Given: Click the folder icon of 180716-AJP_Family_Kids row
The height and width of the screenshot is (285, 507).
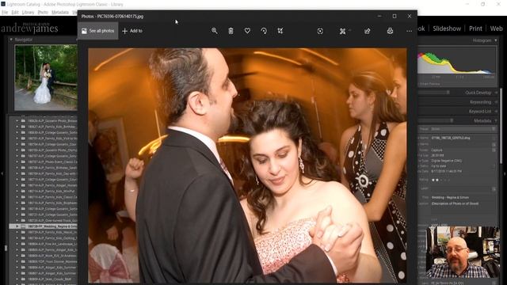Looking at the screenshot, I should tap(23, 203).
